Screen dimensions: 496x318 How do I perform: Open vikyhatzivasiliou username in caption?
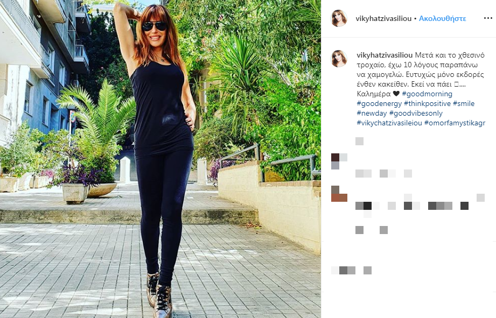click(x=385, y=55)
